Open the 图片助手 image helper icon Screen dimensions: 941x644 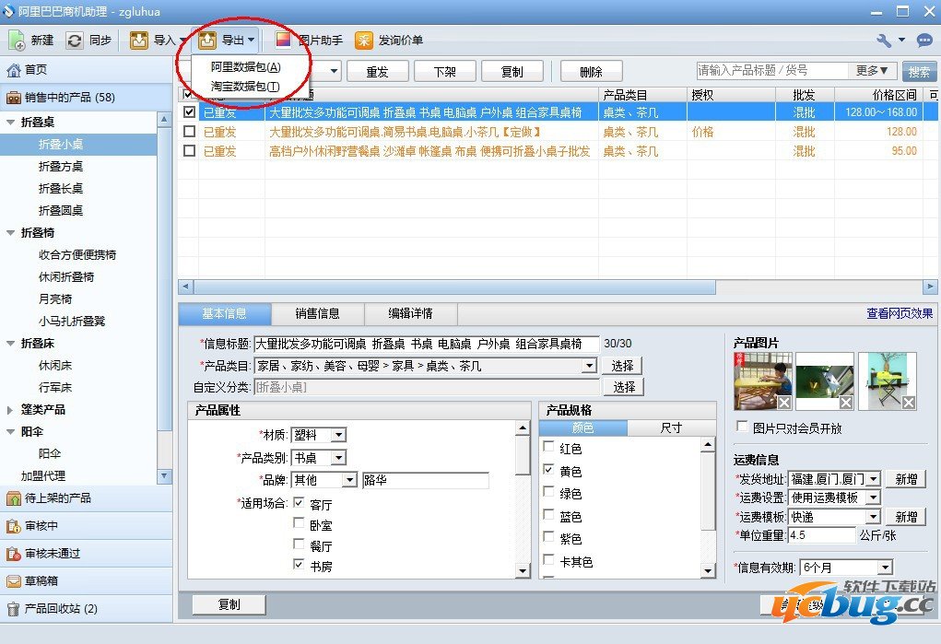[283, 41]
